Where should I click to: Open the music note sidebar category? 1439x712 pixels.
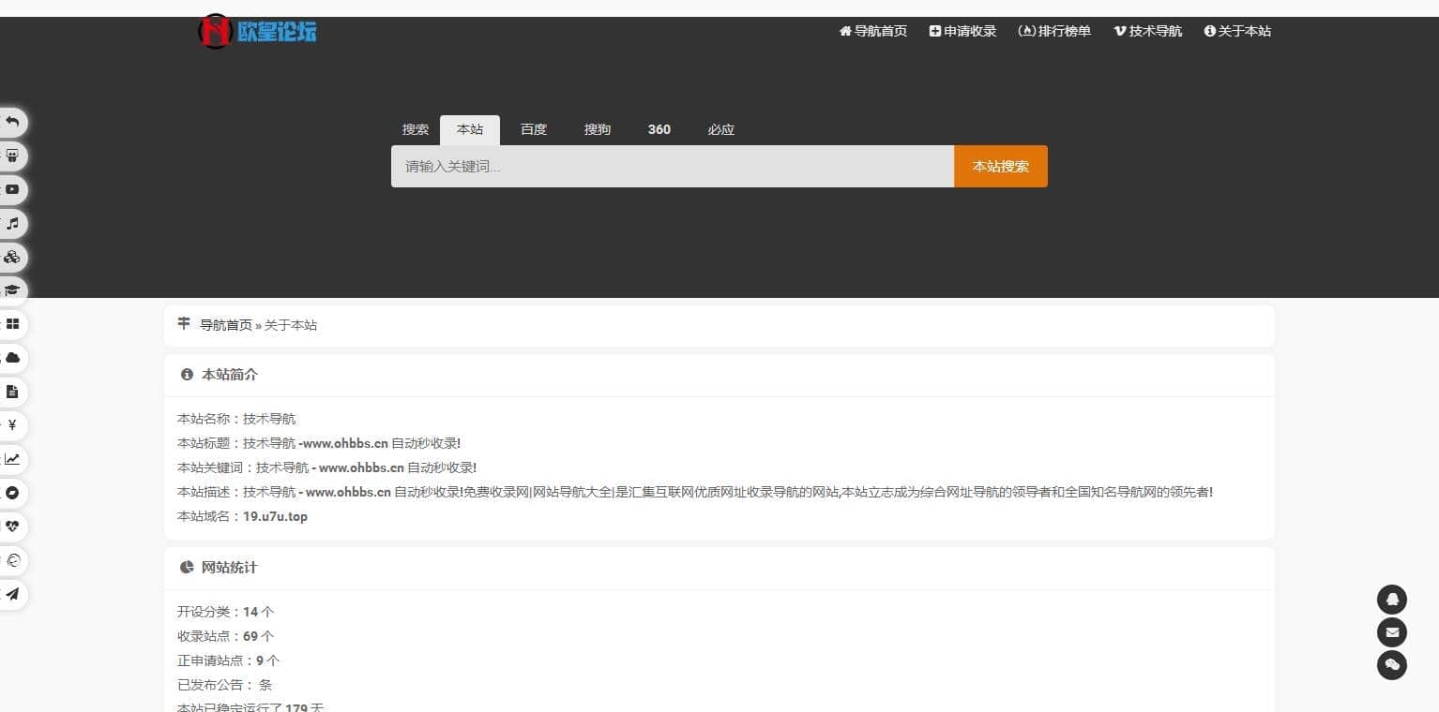click(12, 223)
